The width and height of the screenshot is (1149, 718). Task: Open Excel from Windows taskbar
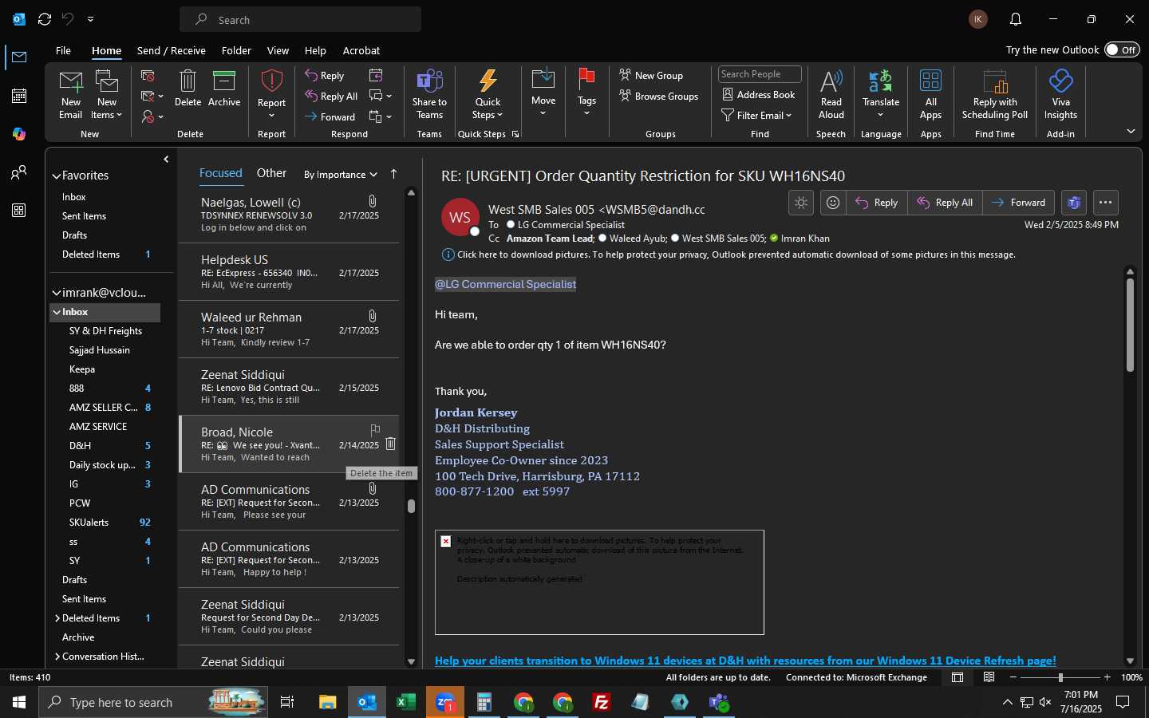tap(405, 702)
